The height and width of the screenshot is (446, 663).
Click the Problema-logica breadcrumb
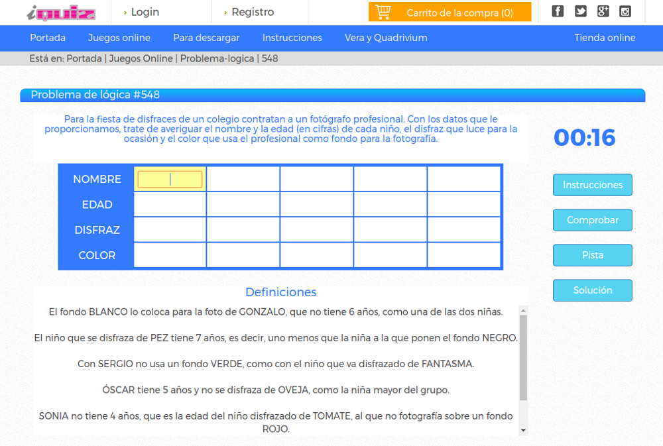[x=217, y=58]
